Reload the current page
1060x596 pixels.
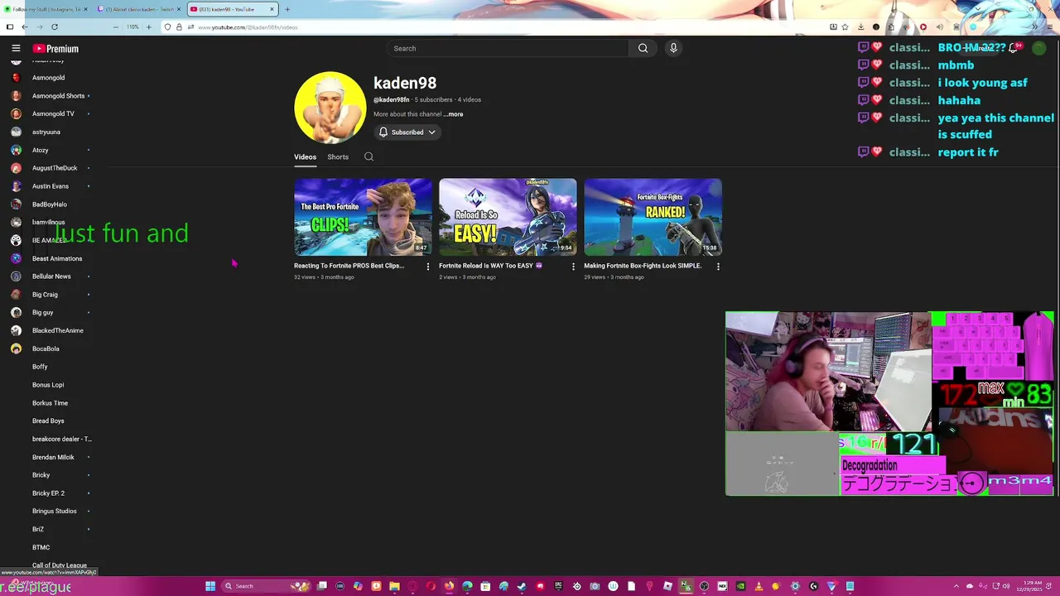[x=55, y=26]
